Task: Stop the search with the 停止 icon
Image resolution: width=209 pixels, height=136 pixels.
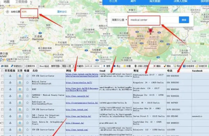Action: tap(114, 66)
